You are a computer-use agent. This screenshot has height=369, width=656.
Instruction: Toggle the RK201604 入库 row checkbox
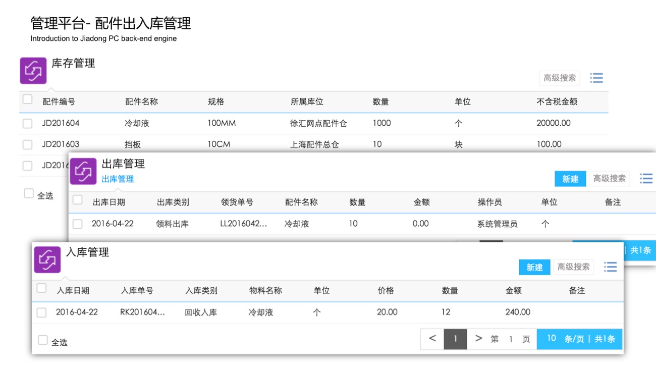click(41, 313)
